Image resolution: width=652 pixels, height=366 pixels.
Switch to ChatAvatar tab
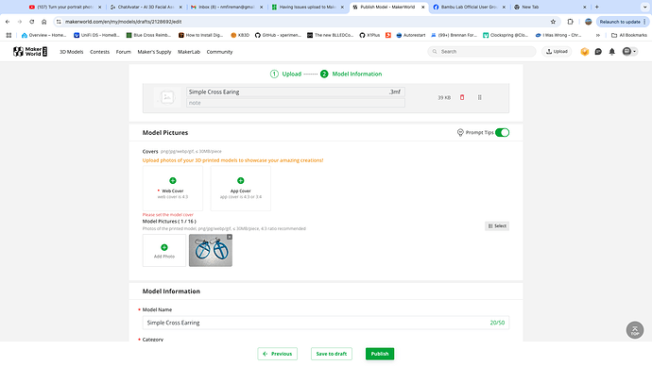coord(146,7)
